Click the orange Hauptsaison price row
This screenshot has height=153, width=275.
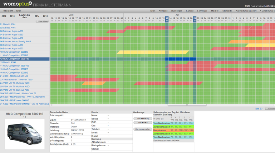point(174,130)
